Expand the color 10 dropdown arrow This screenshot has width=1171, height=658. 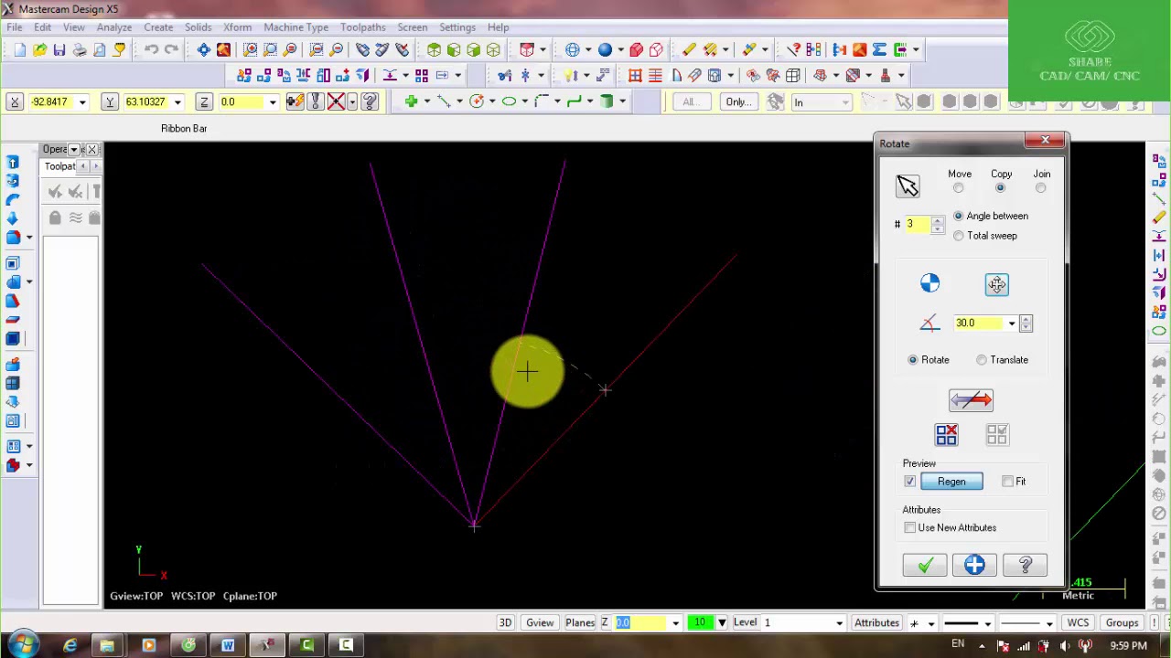tap(721, 623)
